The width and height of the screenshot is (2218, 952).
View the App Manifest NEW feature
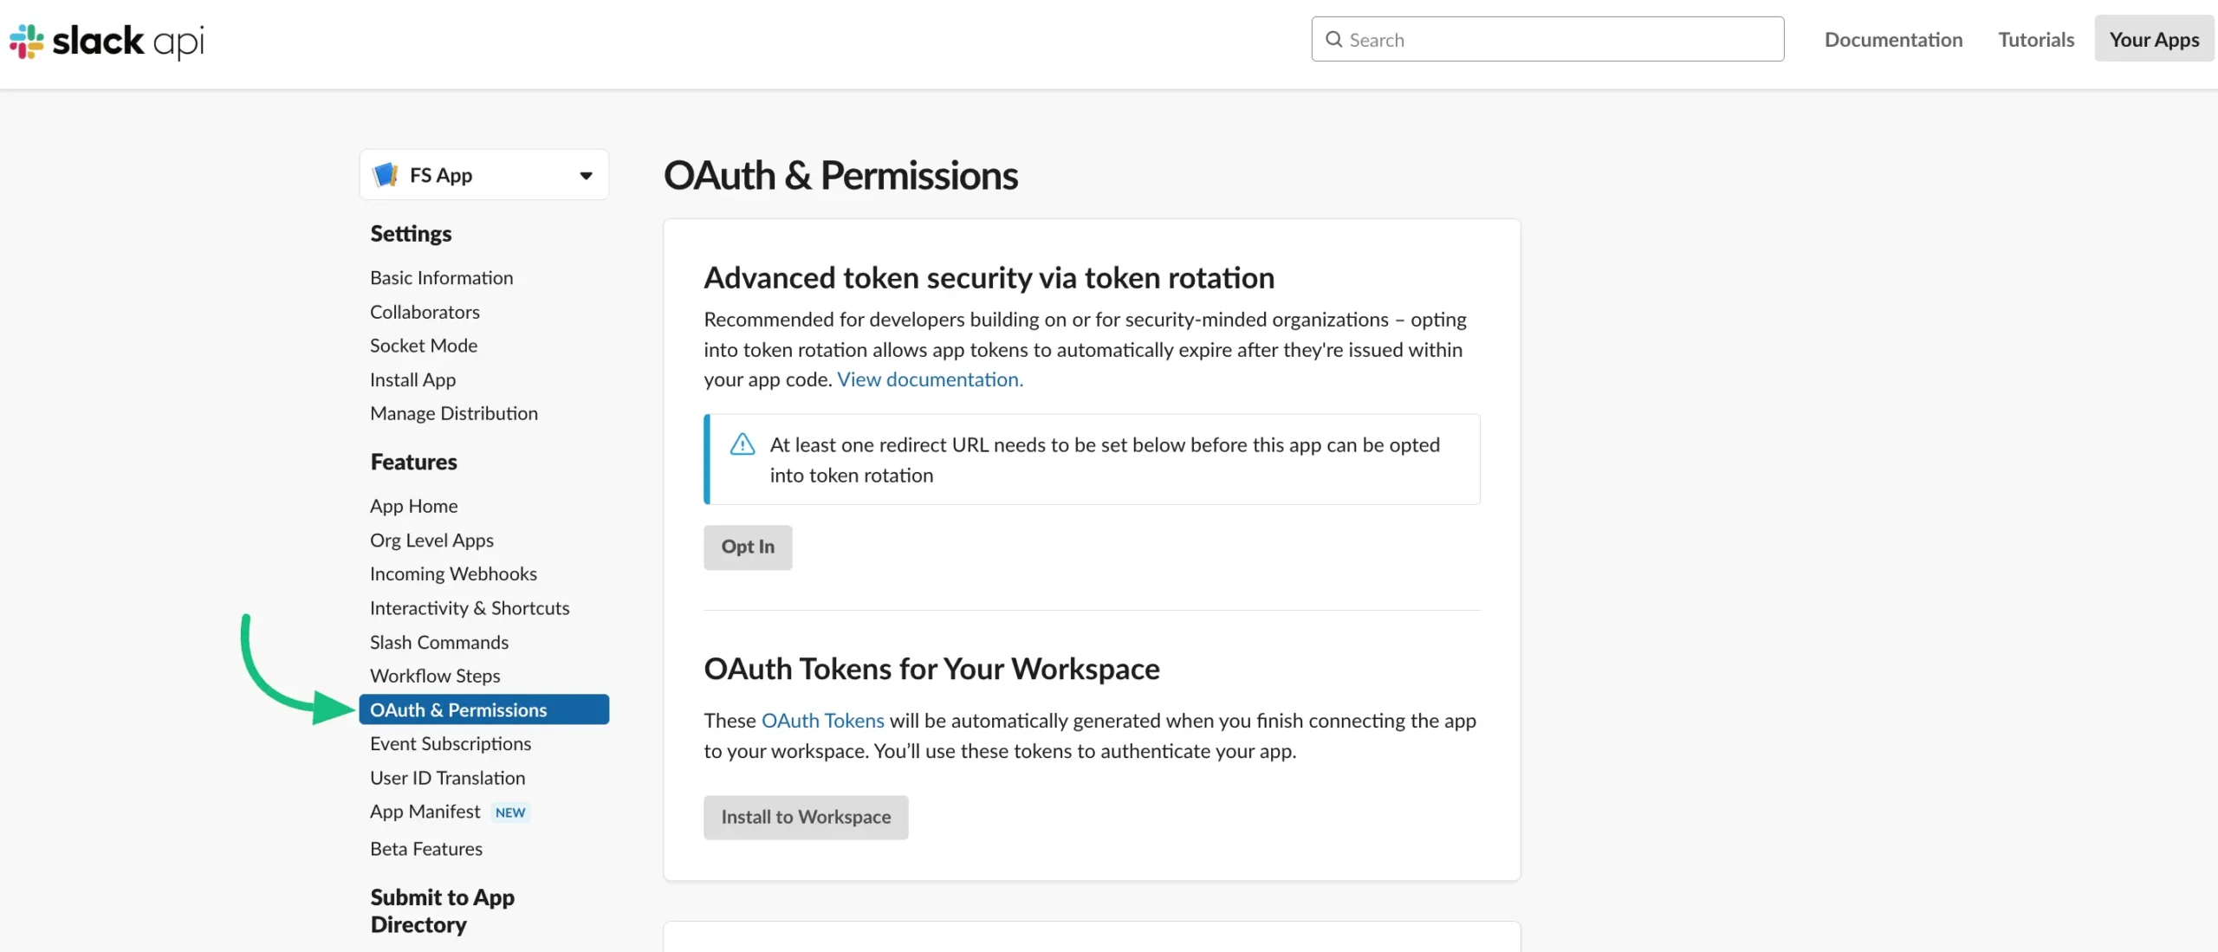(425, 812)
